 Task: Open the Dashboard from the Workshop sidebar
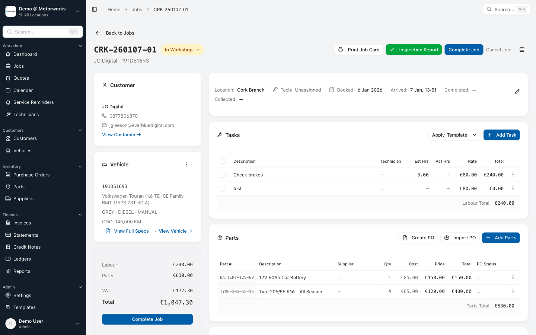click(25, 54)
